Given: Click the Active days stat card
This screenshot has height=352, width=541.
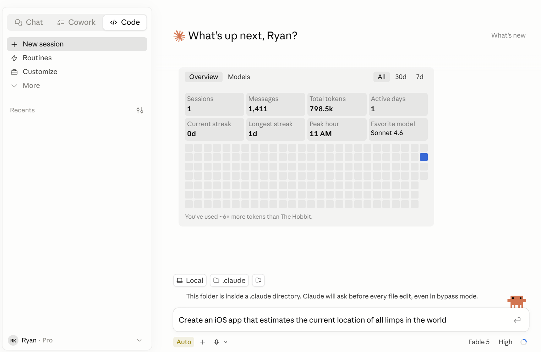Looking at the screenshot, I should 398,104.
